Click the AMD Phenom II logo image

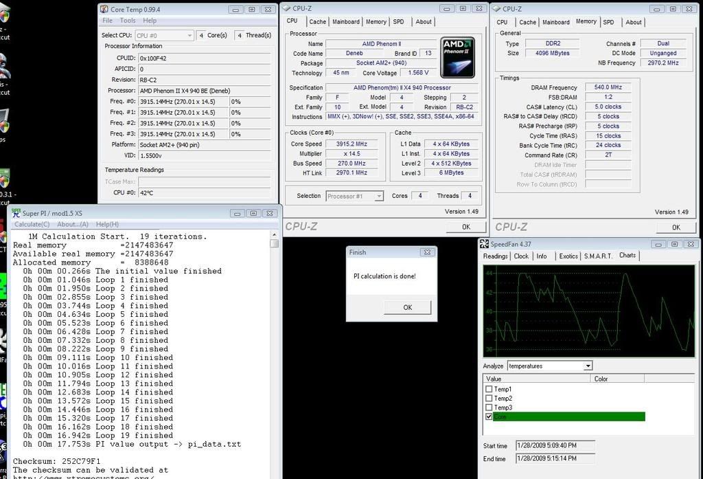point(457,57)
